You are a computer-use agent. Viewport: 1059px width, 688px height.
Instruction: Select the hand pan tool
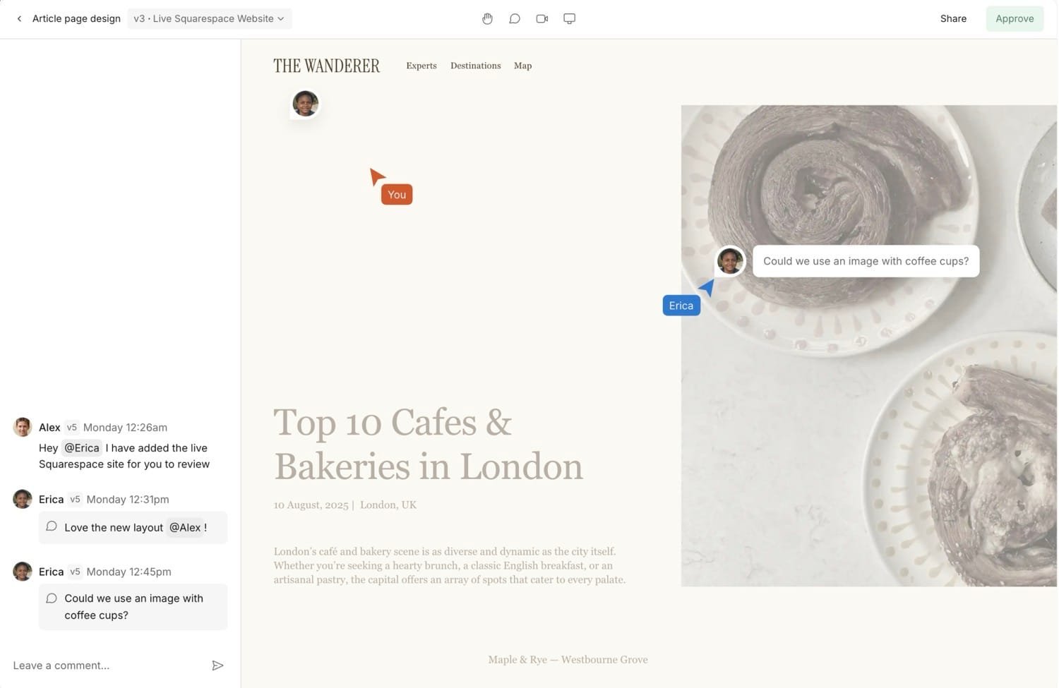pyautogui.click(x=487, y=19)
